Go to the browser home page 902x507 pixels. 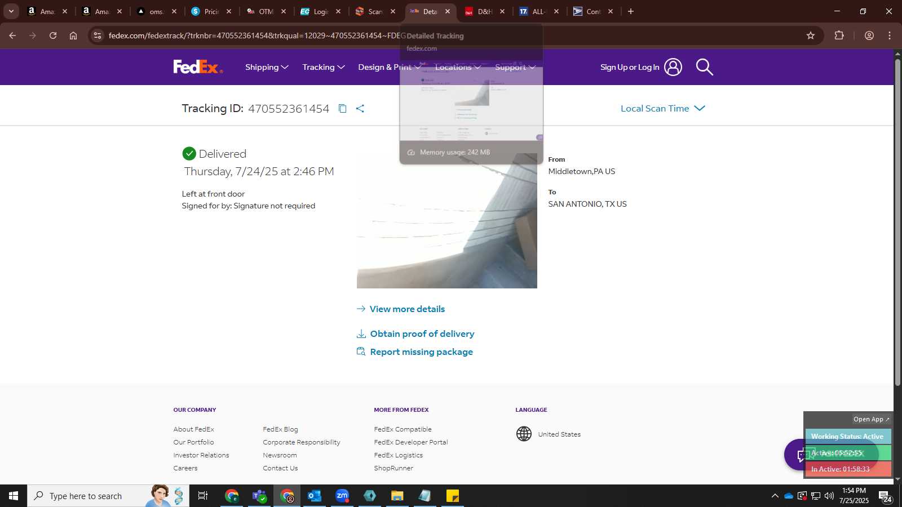73,35
